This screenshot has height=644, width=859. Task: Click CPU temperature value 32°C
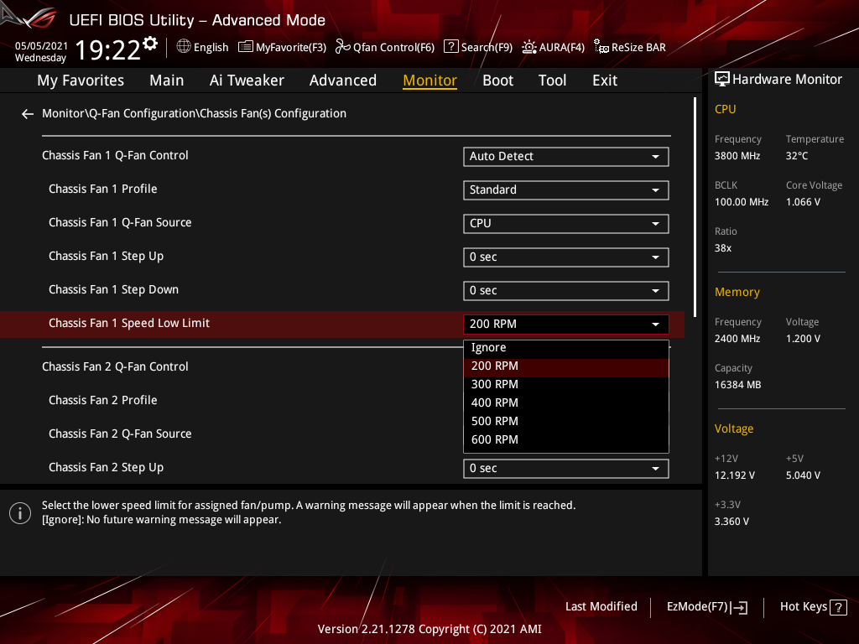[797, 156]
